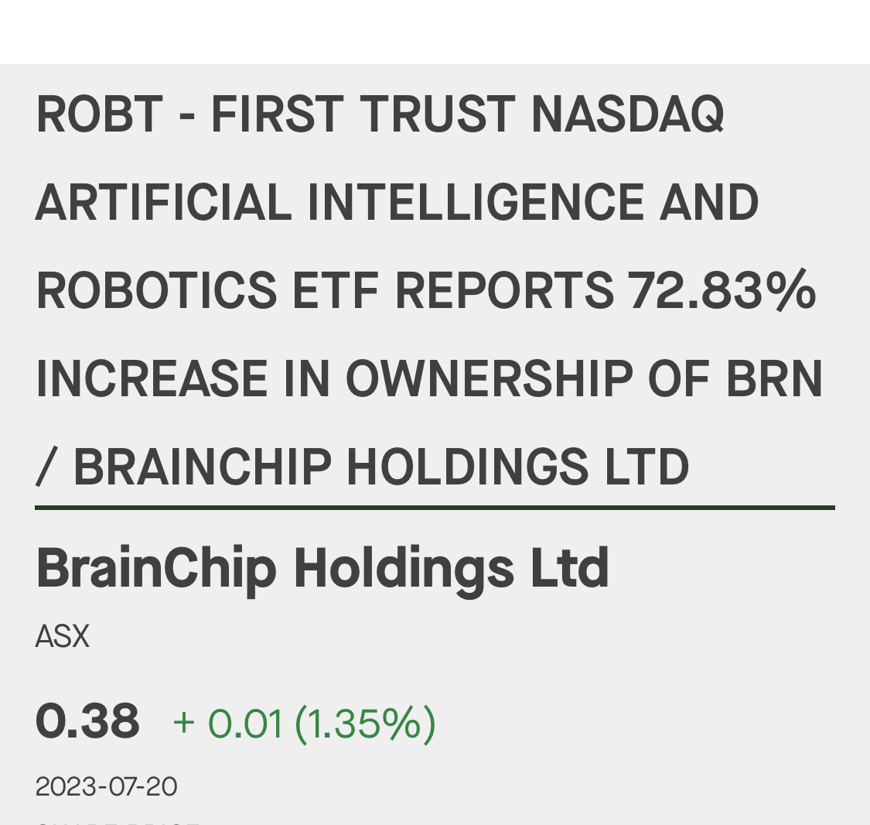Tap the word OWNERSHIP in the headline
Viewport: 870px width, 825px height.
point(488,379)
